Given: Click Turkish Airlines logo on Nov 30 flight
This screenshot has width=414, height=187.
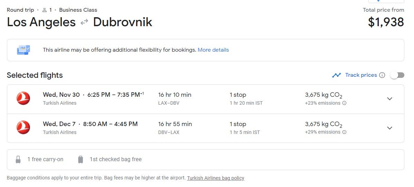Looking at the screenshot, I should (23, 98).
